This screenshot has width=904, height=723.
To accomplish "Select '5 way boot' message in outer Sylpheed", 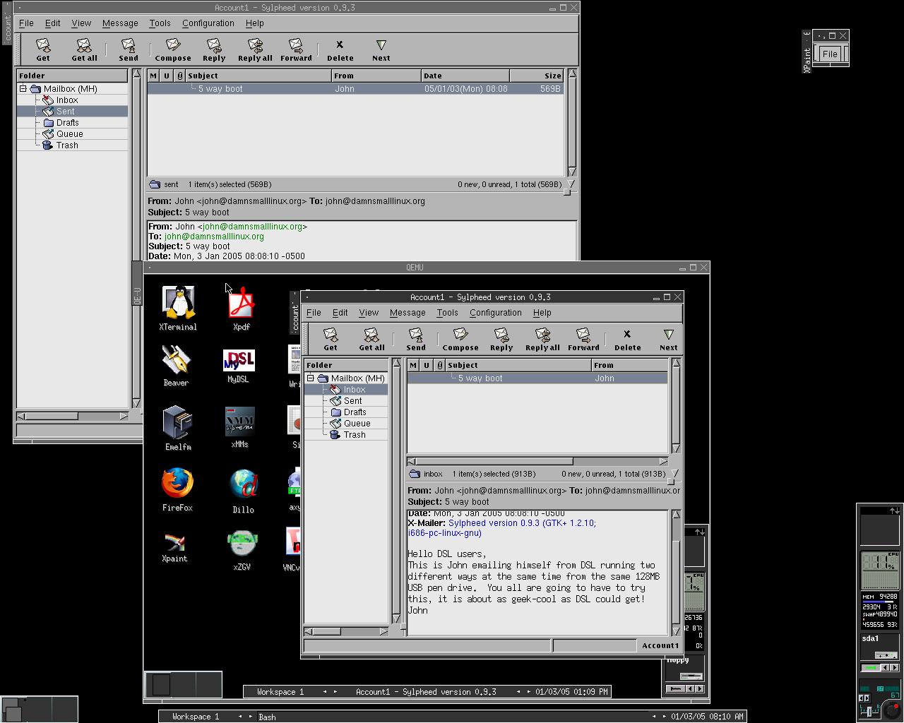I will point(355,89).
